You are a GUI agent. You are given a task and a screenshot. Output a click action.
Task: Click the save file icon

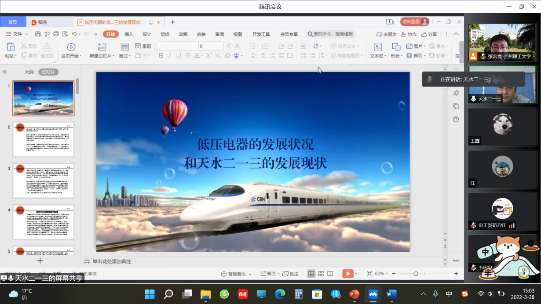(38, 34)
